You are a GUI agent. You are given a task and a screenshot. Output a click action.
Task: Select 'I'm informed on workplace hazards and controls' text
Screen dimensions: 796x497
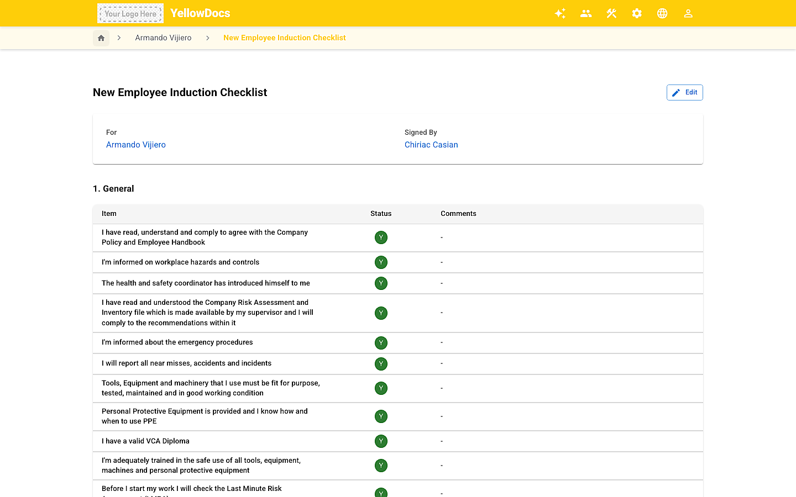point(180,262)
